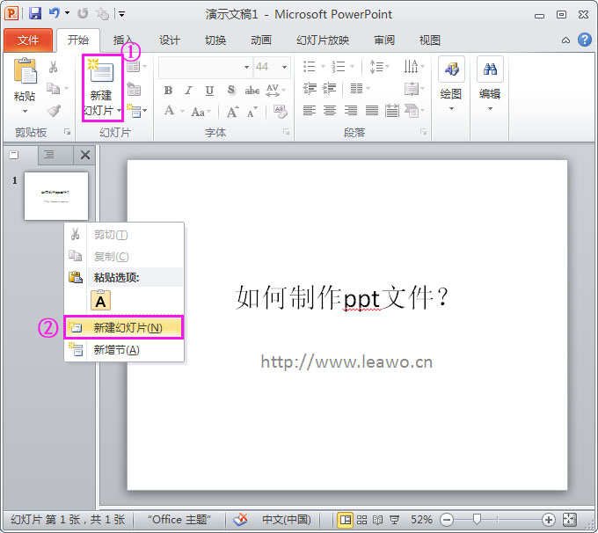This screenshot has width=598, height=533.
Task: Open the 视图 tab
Action: [x=430, y=40]
